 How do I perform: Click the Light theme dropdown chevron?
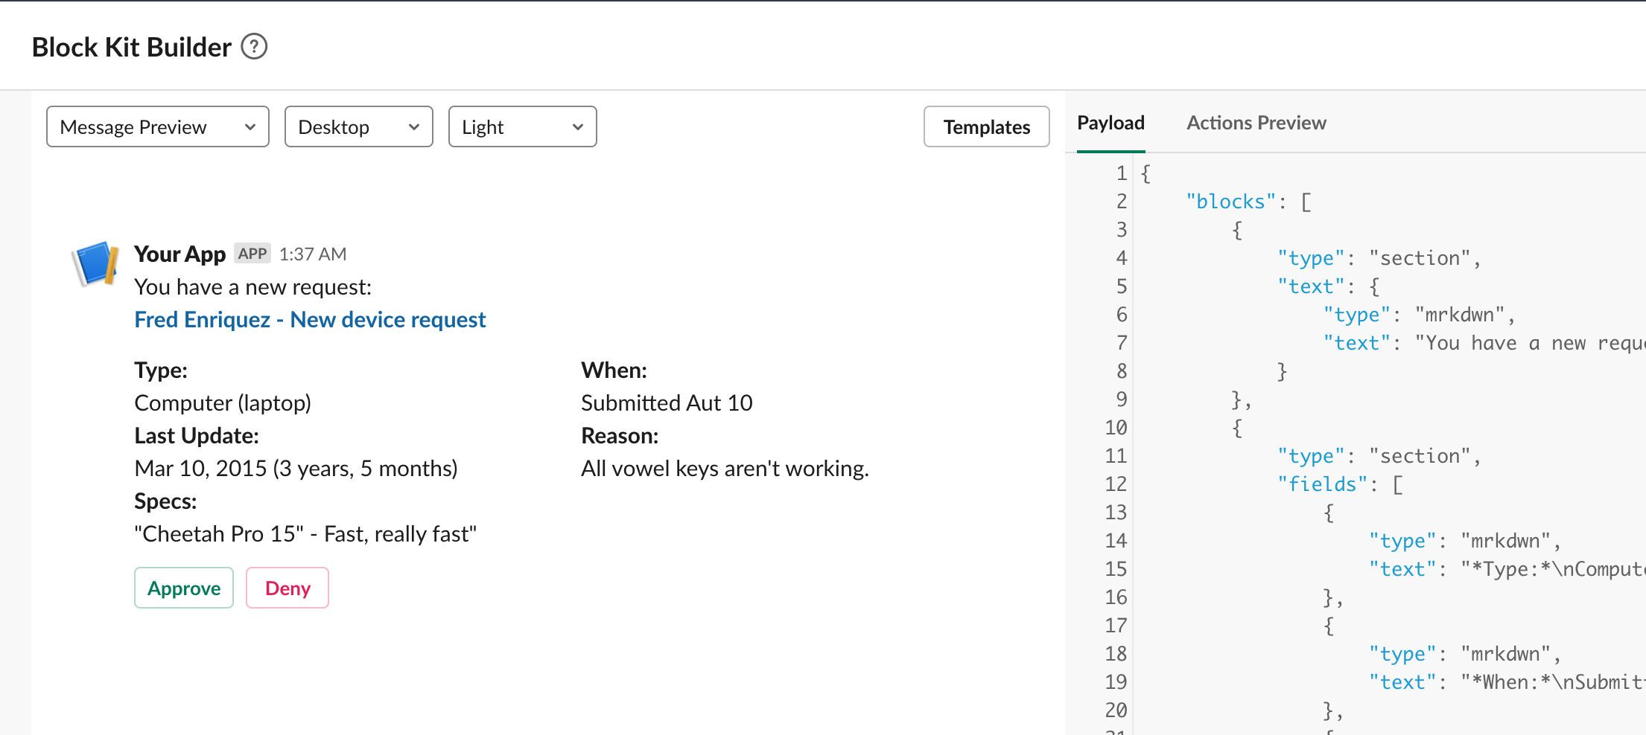(x=577, y=126)
